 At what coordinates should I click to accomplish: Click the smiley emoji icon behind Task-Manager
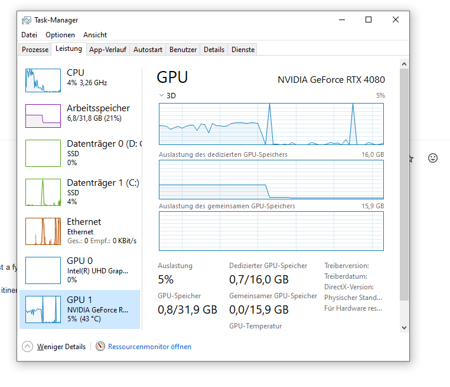(x=433, y=158)
